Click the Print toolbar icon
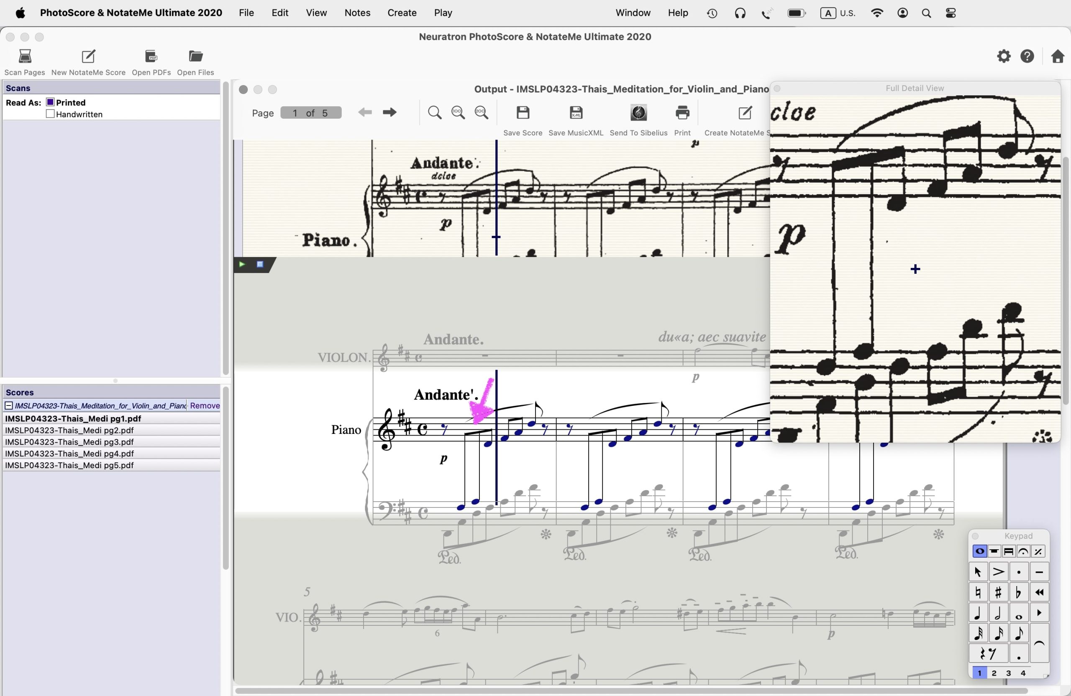The image size is (1071, 696). [682, 113]
